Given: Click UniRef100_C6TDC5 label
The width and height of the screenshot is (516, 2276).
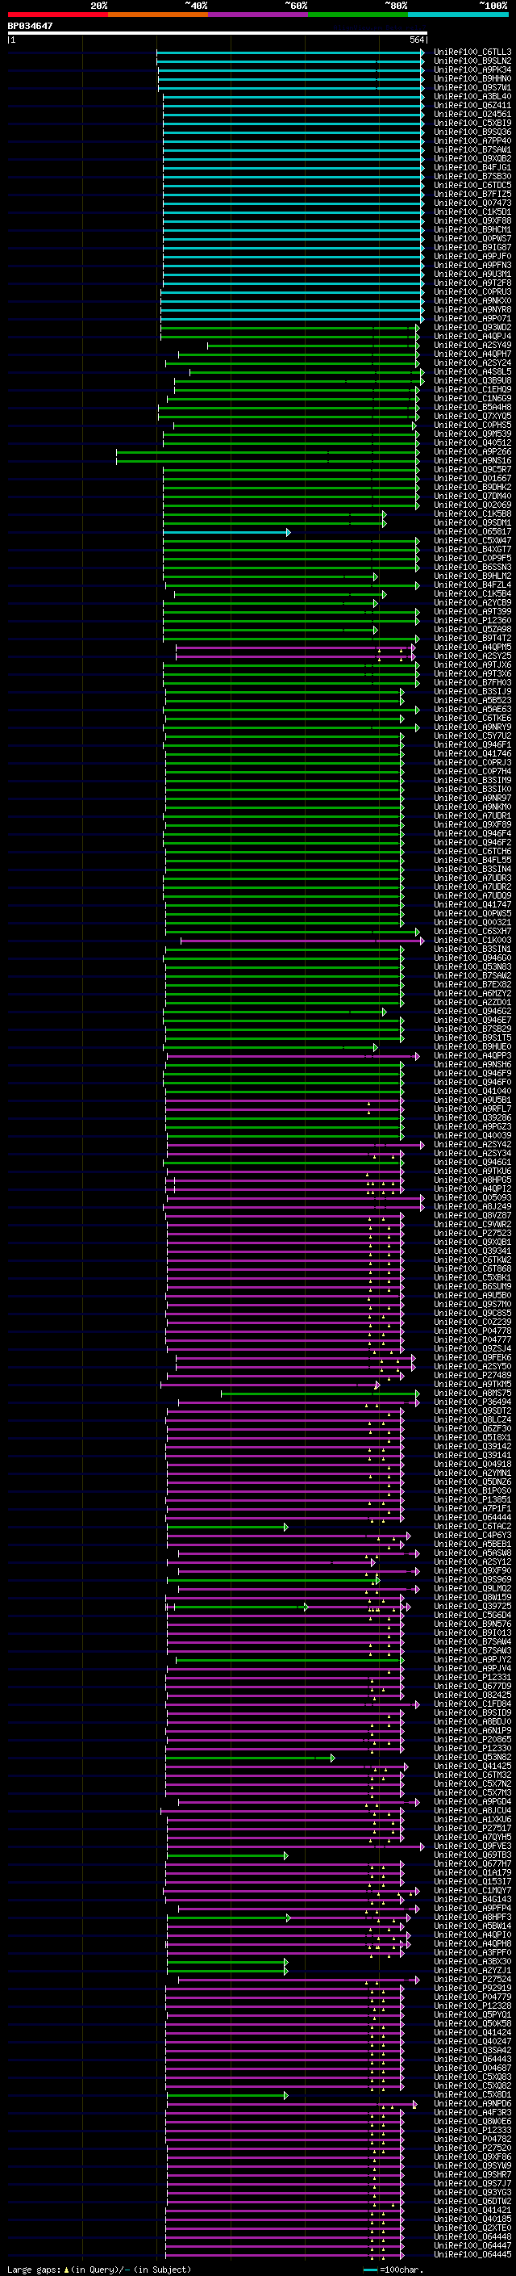Looking at the screenshot, I should (472, 186).
